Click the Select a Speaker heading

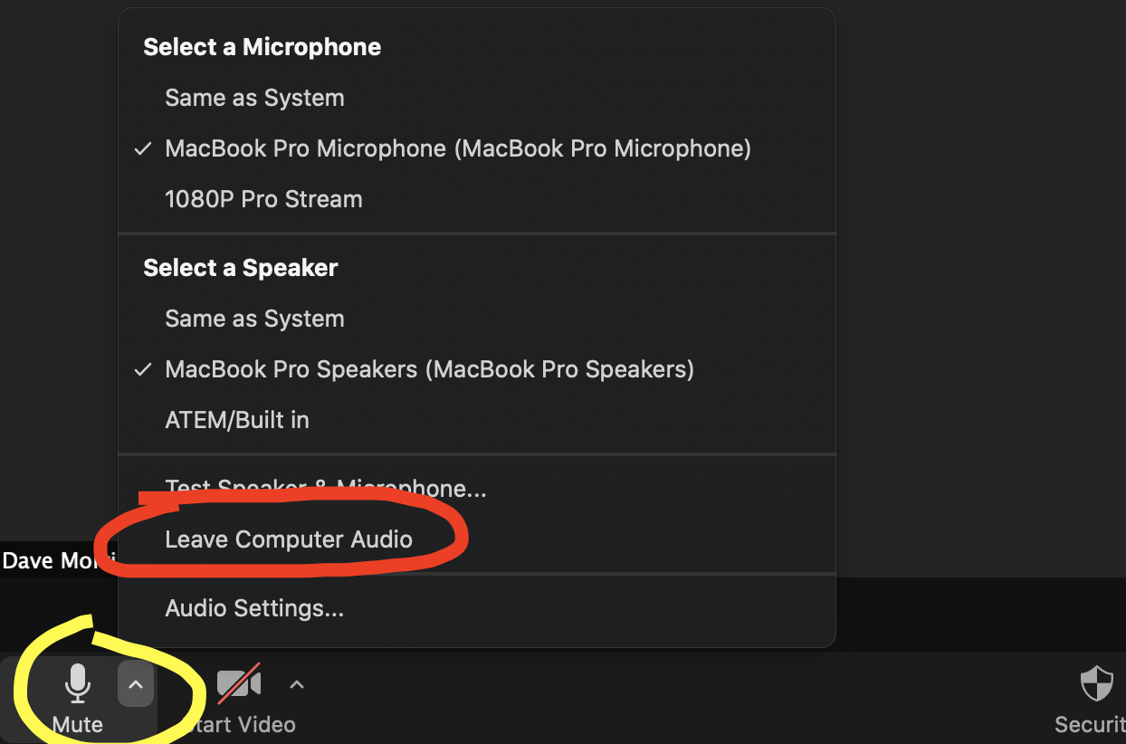click(241, 268)
